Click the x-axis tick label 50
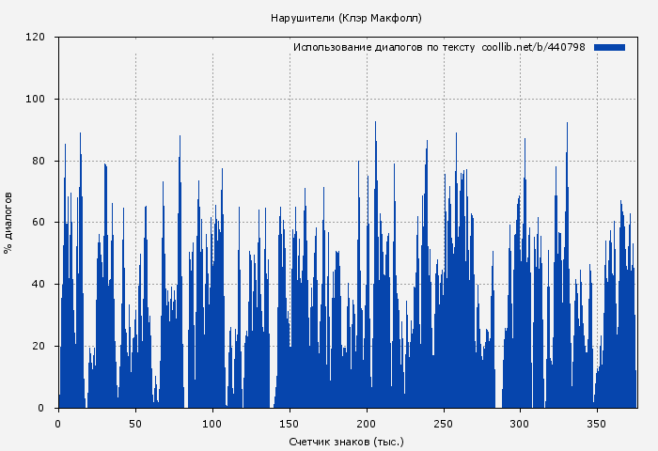Viewport: 658px width, 451px height. [135, 423]
